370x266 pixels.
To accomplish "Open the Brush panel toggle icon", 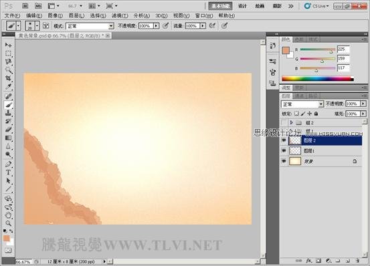I will (x=45, y=25).
